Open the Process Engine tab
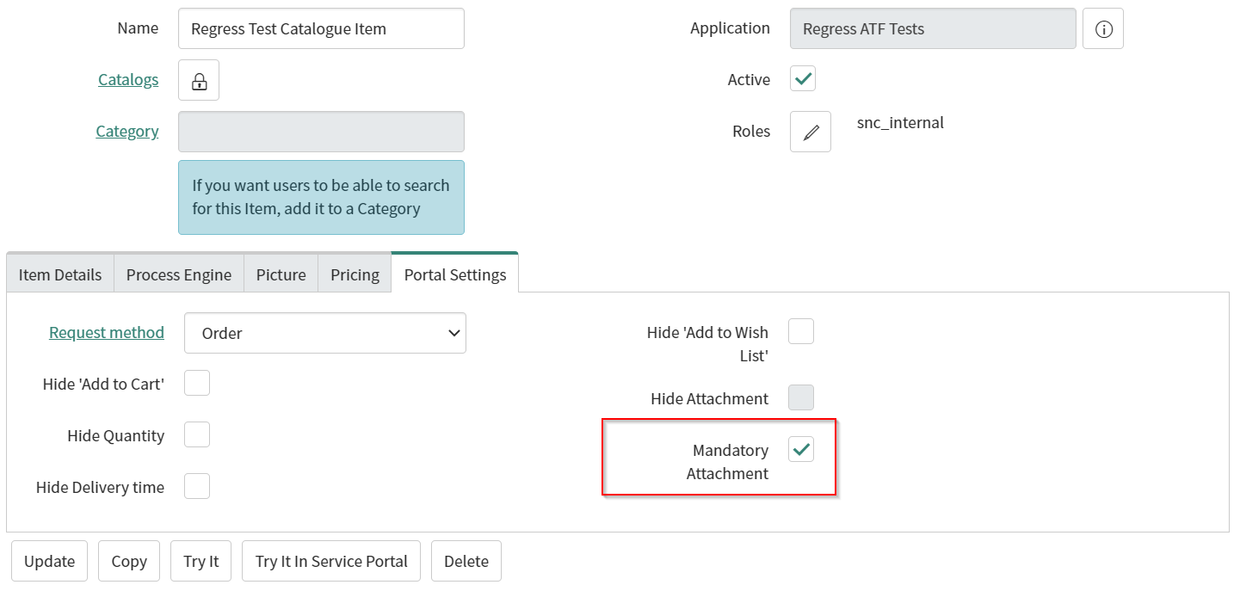 click(x=179, y=275)
